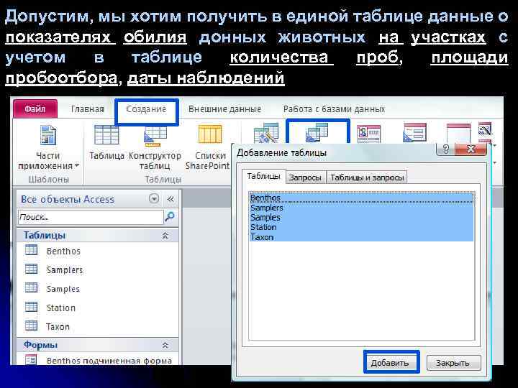Click the form icon in ribbon
Viewport: 518px width, 388px height.
[x=368, y=134]
